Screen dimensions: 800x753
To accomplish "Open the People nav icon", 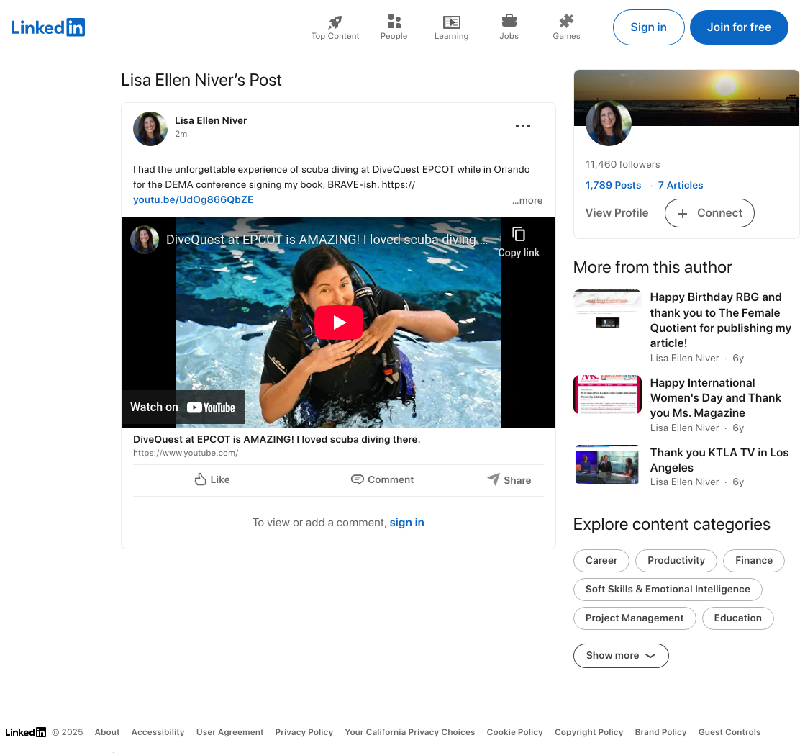I will click(x=394, y=21).
